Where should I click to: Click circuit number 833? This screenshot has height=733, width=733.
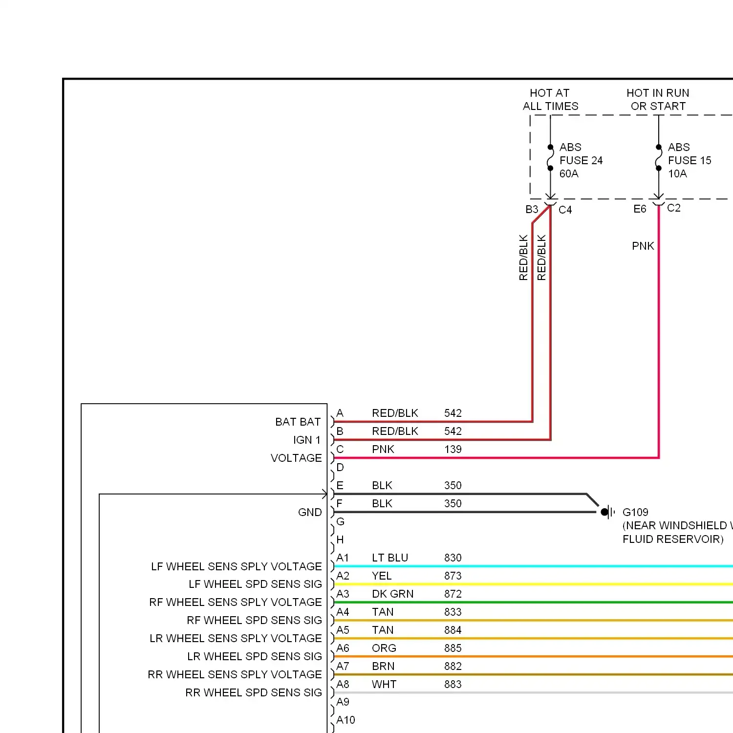453,612
